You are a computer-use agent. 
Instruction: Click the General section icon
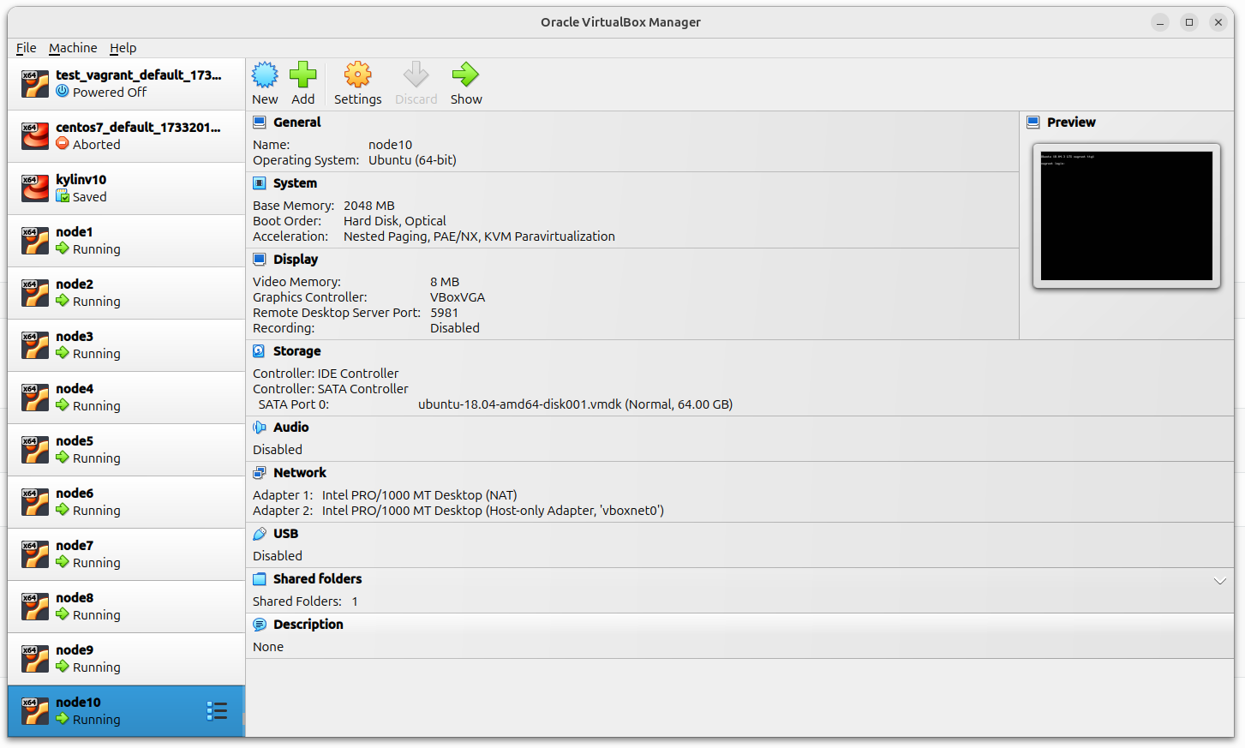[x=260, y=123]
